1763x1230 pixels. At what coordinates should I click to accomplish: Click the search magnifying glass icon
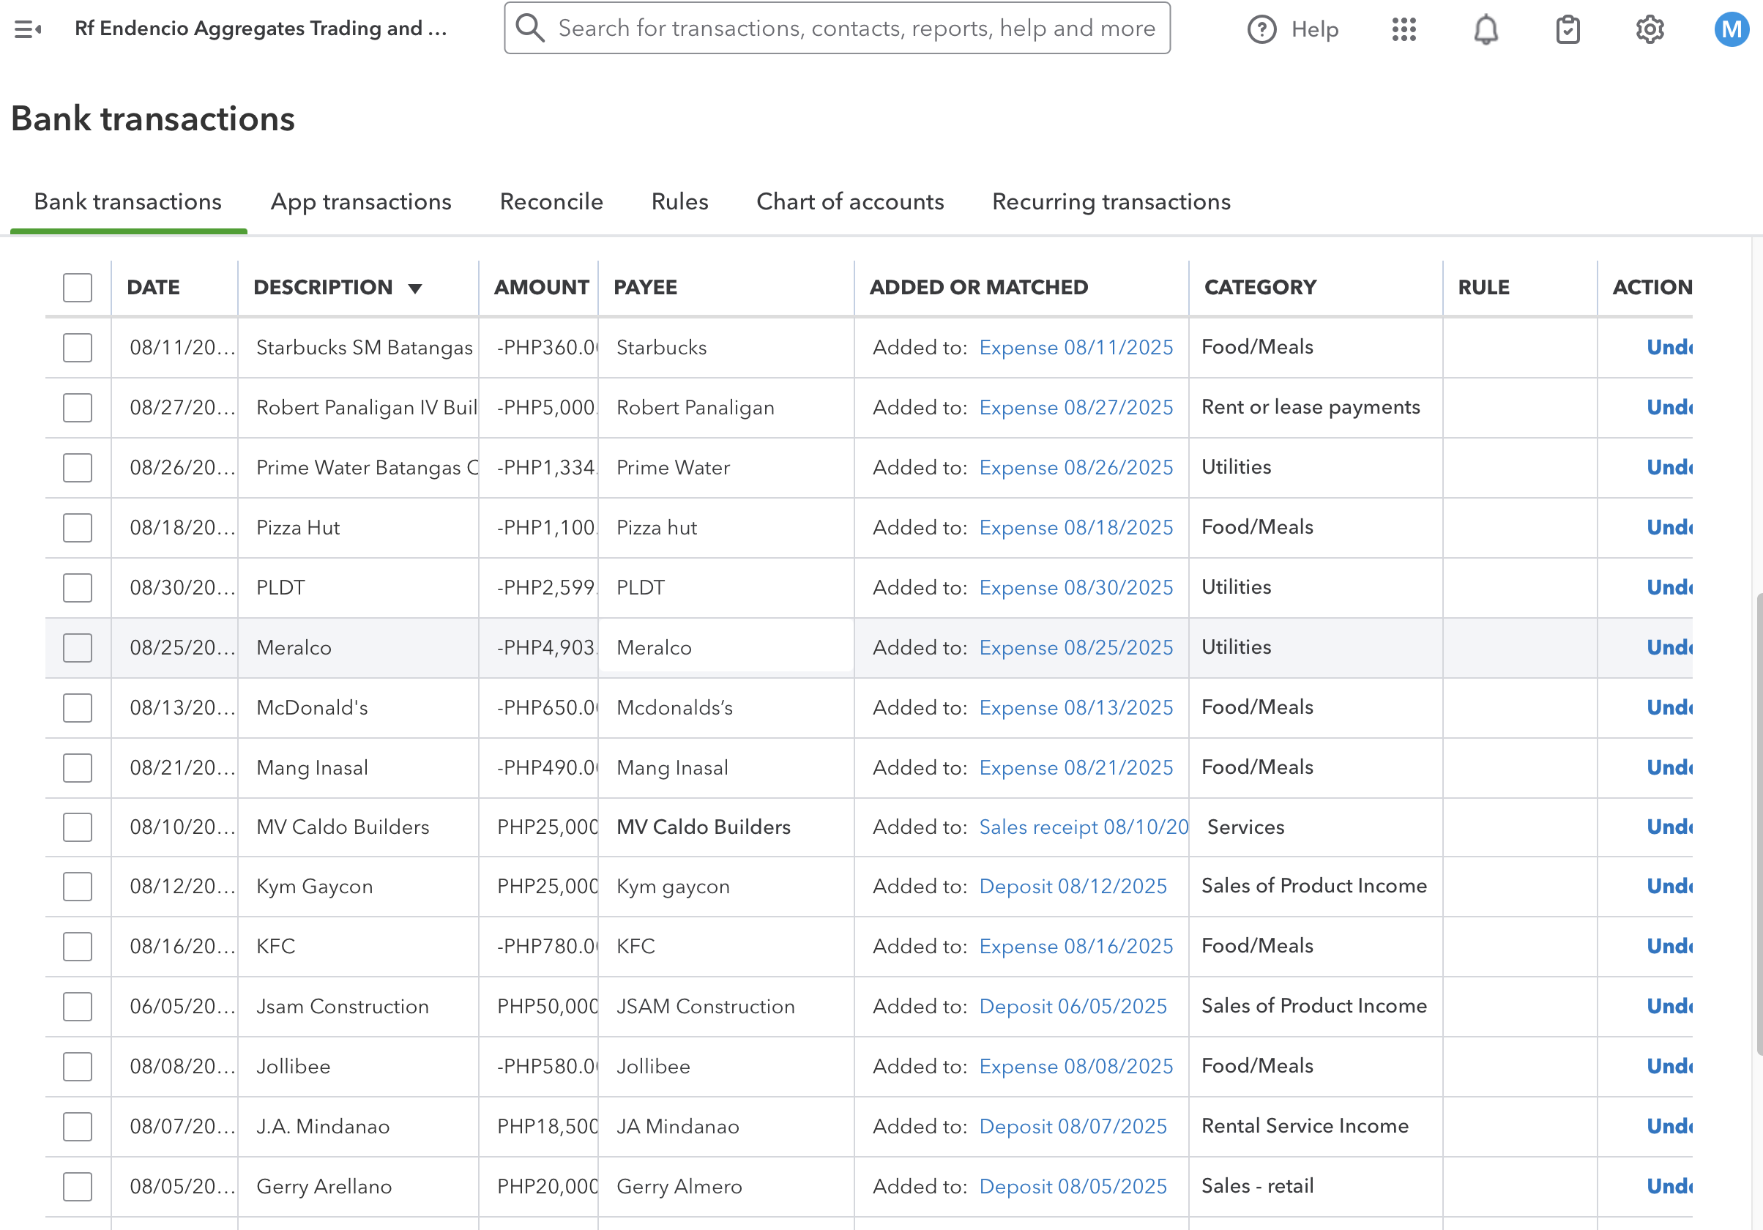530,29
